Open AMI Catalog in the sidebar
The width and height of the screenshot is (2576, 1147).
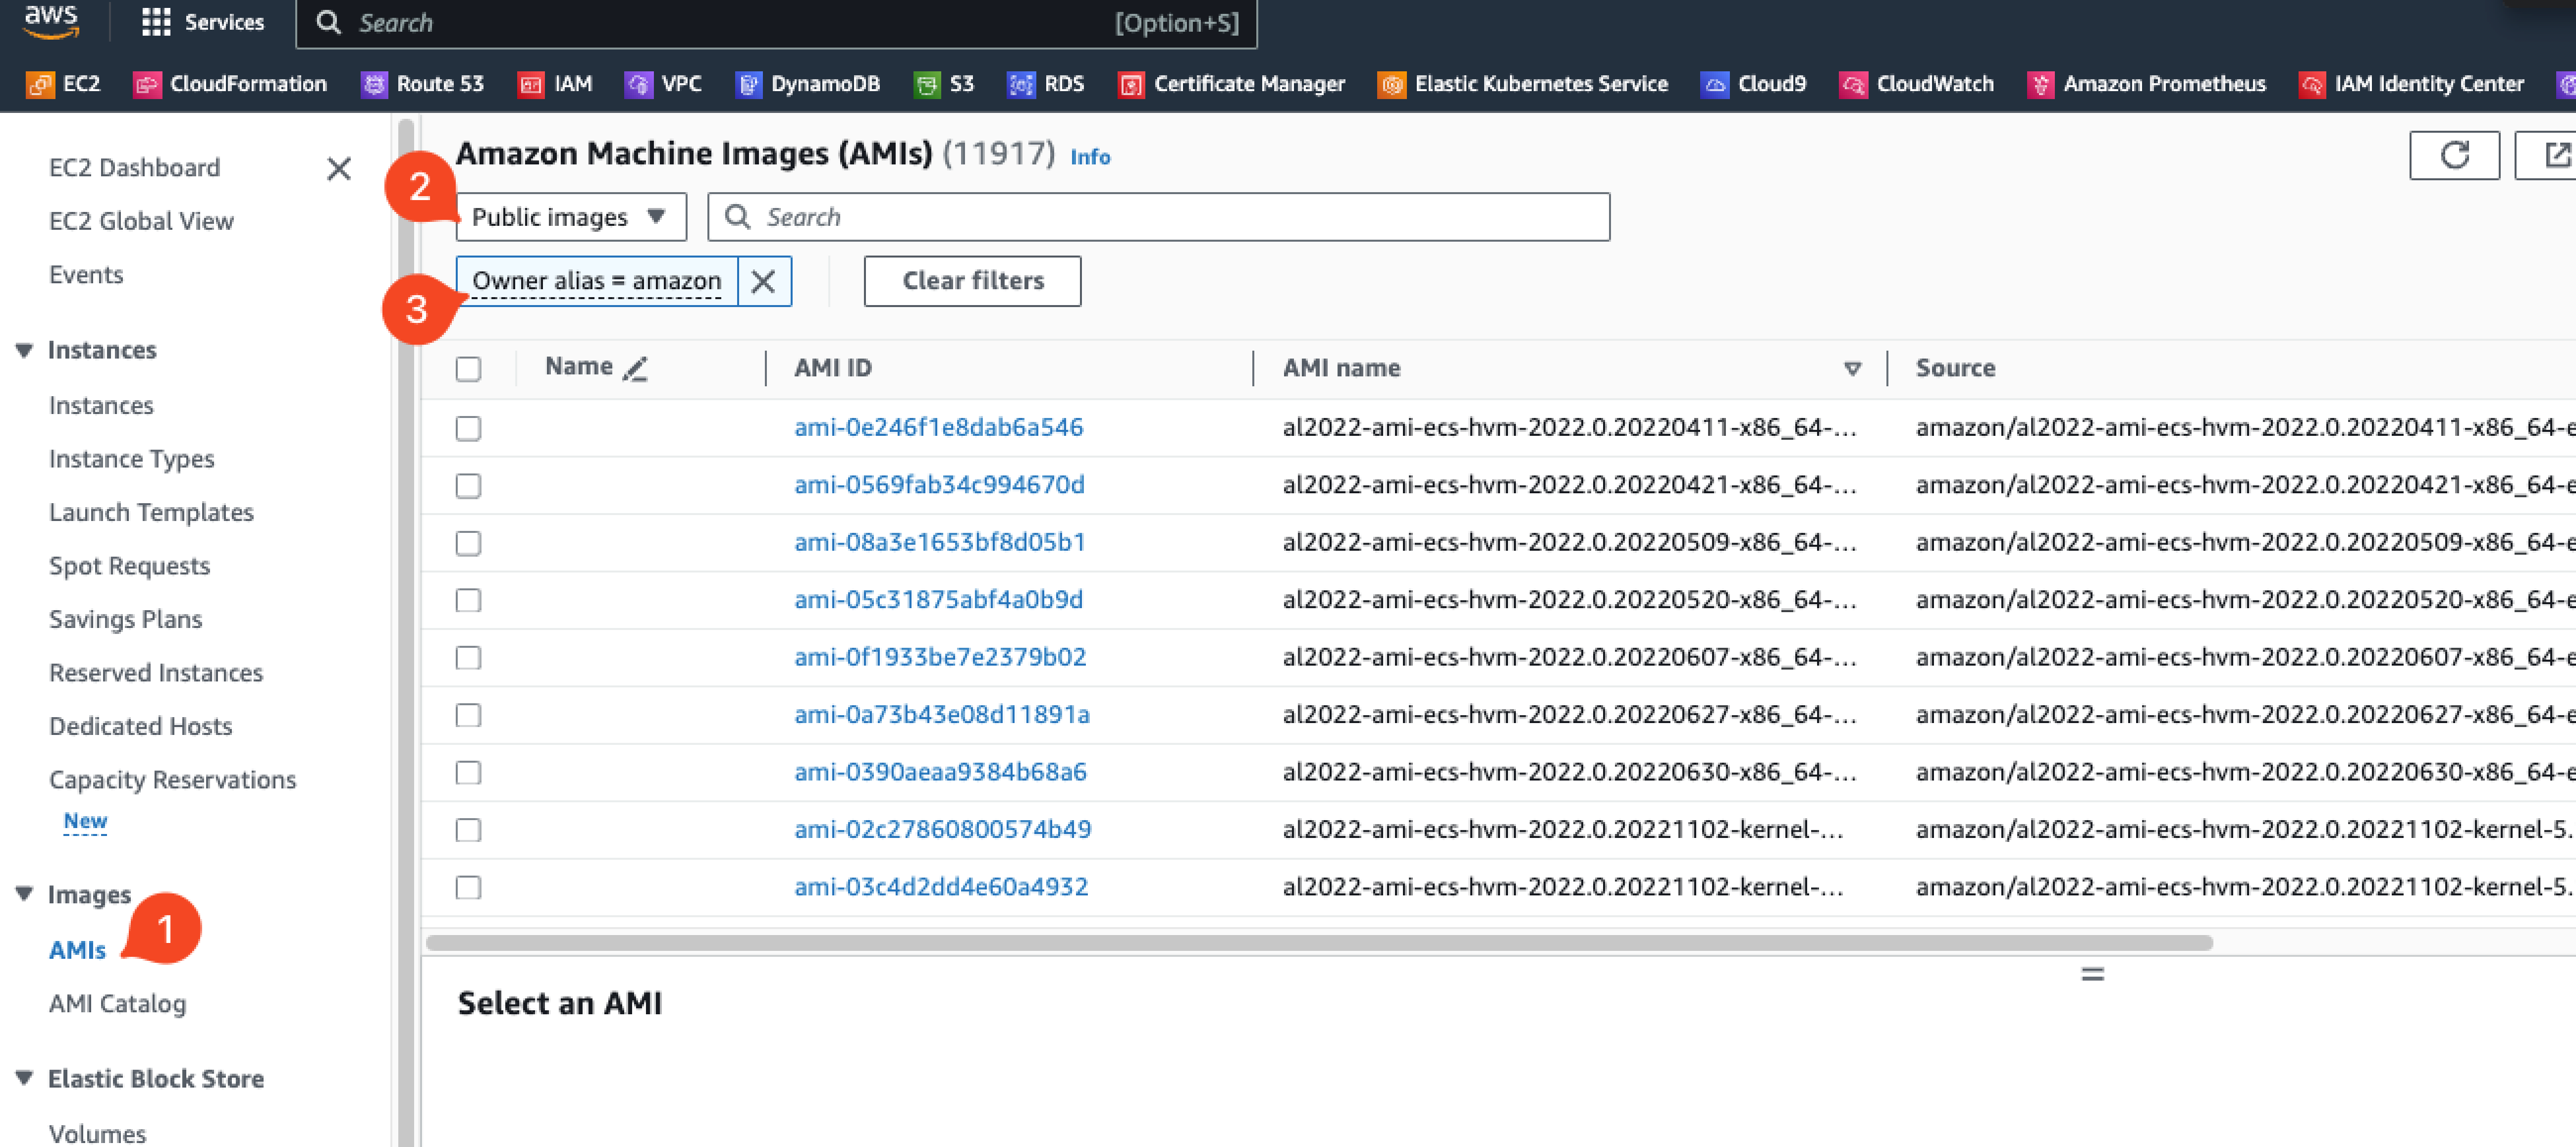coord(117,1003)
